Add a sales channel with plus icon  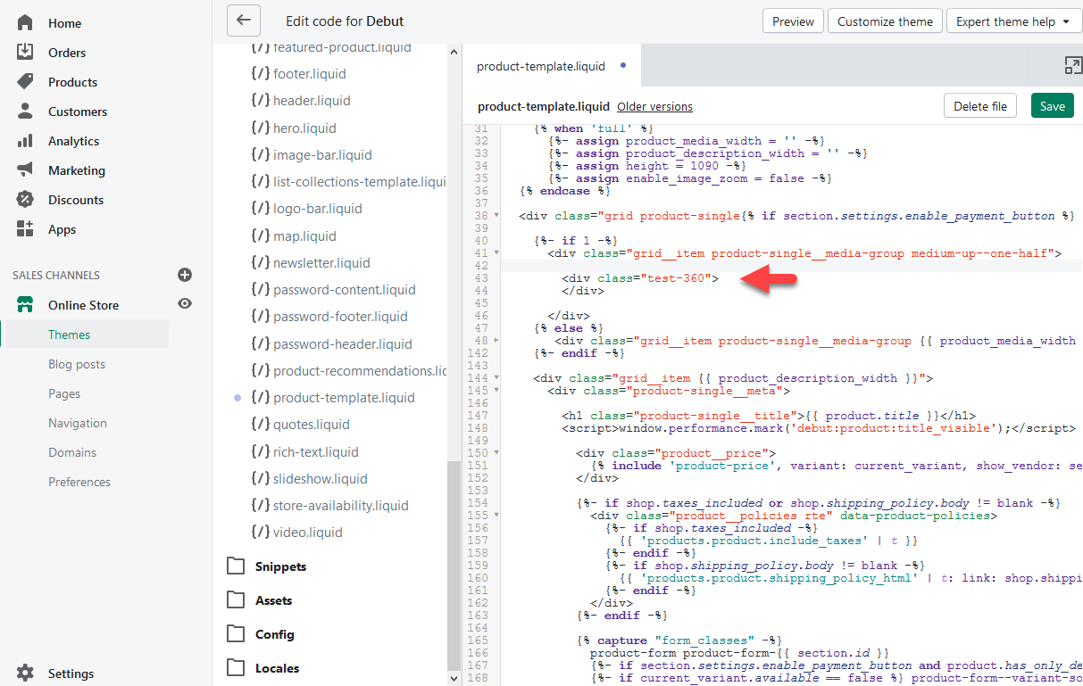tap(185, 275)
